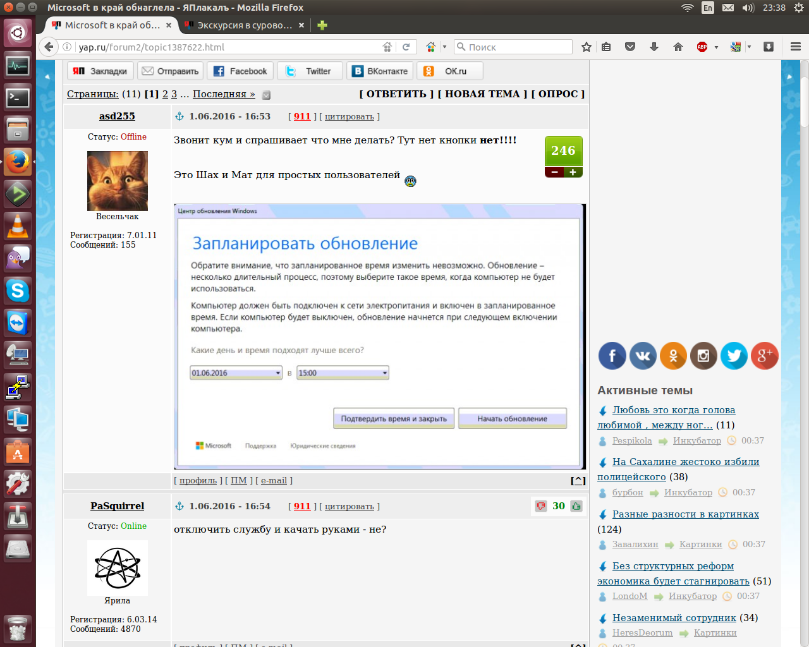809x647 pixels.
Task: Open the Windows update screenshot image
Action: 380,337
